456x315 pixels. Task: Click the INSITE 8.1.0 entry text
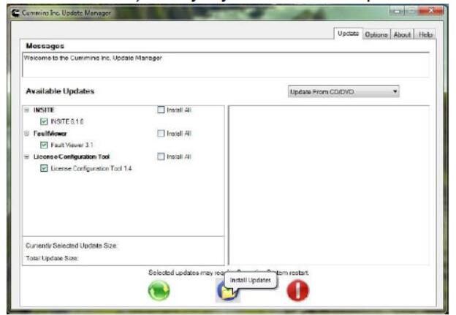(67, 121)
